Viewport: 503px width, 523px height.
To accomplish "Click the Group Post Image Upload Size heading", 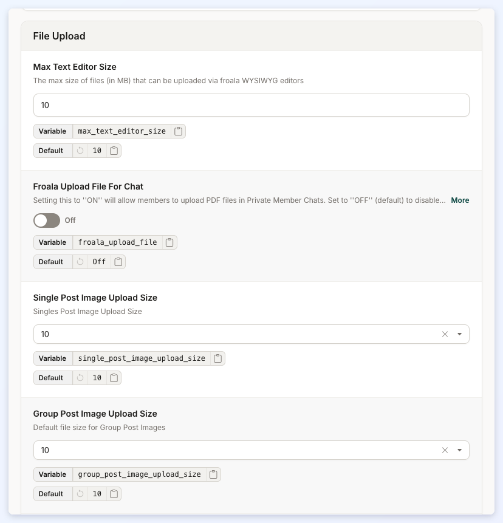I will coord(95,414).
